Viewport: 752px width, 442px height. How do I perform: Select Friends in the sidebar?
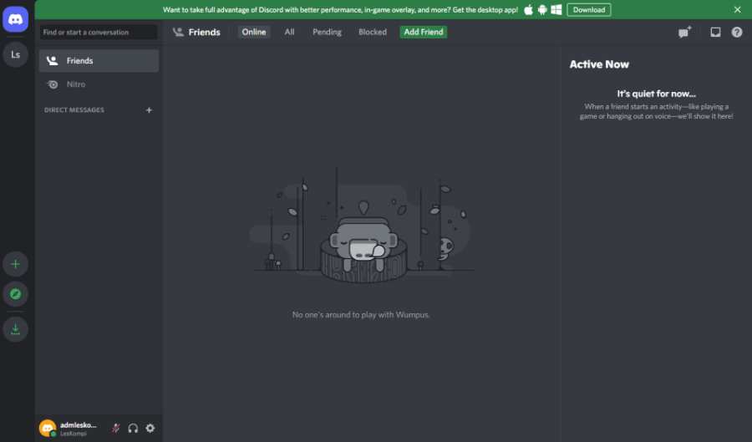pos(99,61)
